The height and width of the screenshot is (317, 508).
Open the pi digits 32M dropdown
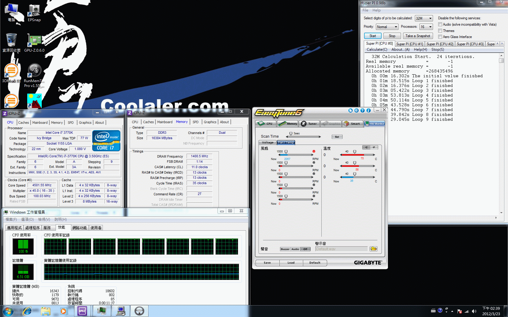coord(424,18)
